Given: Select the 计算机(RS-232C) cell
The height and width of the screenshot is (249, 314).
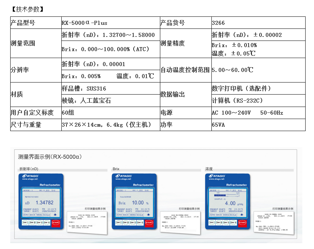Looking at the screenshot, I should click(x=259, y=100).
